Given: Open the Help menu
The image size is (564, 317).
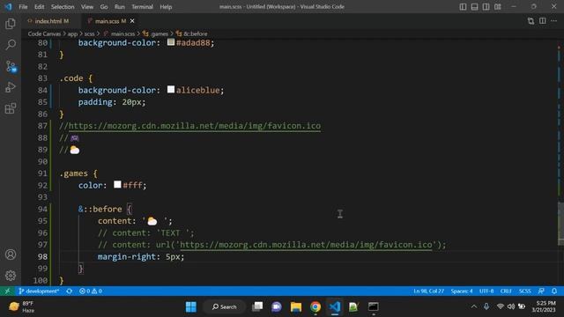Looking at the screenshot, I should pos(166,7).
